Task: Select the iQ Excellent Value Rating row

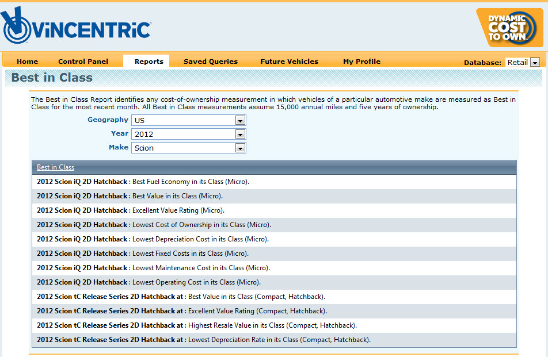Action: pyautogui.click(x=274, y=210)
